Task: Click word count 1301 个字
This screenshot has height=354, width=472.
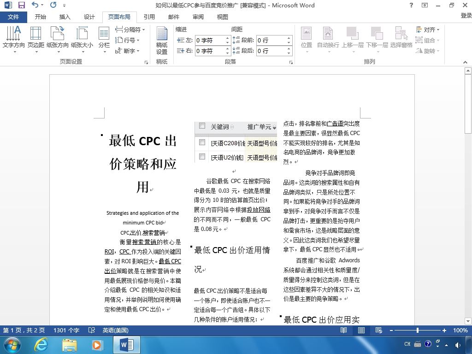Action: coord(66,330)
